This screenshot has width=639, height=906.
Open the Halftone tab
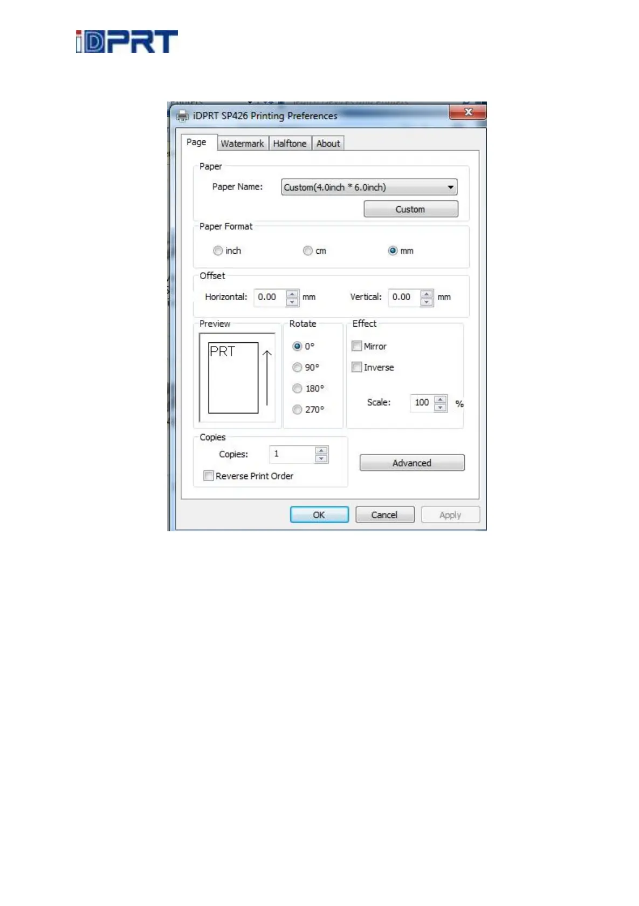[290, 144]
